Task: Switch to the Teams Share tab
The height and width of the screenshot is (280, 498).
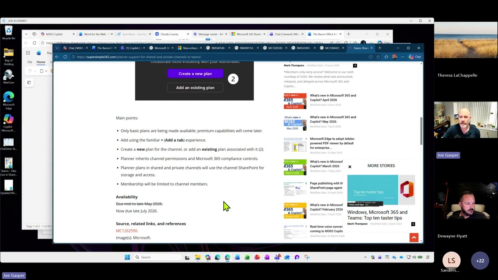Action: click(x=361, y=48)
